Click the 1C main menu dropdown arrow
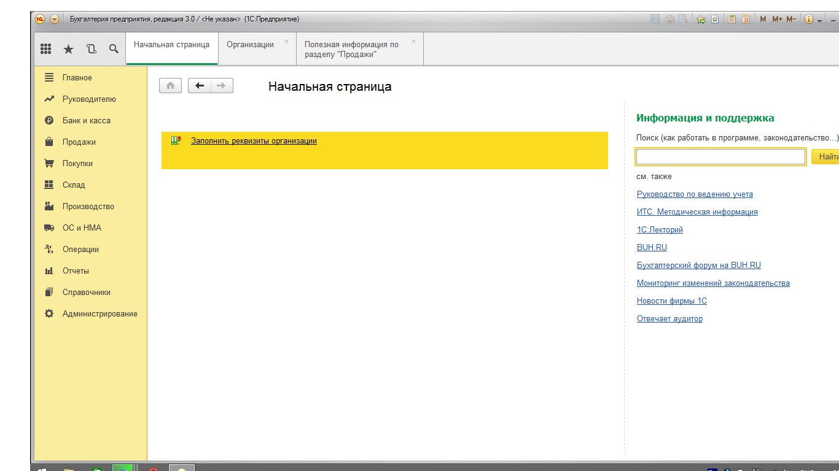839x471 pixels. tap(54, 19)
